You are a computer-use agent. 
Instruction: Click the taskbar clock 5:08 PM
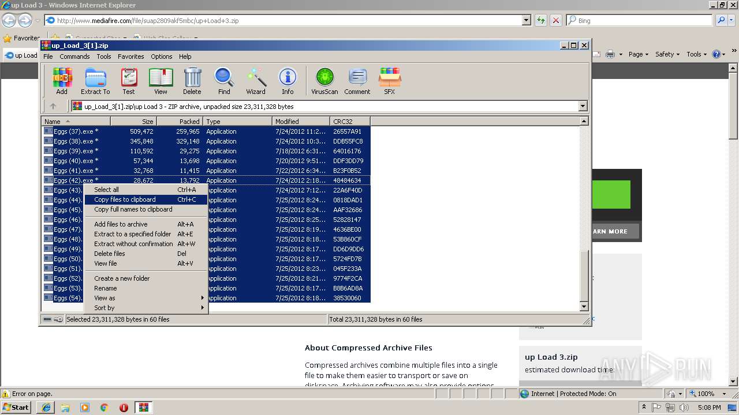[710, 408]
